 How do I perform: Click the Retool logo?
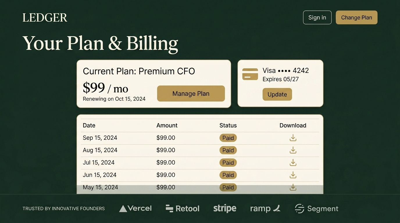(183, 208)
